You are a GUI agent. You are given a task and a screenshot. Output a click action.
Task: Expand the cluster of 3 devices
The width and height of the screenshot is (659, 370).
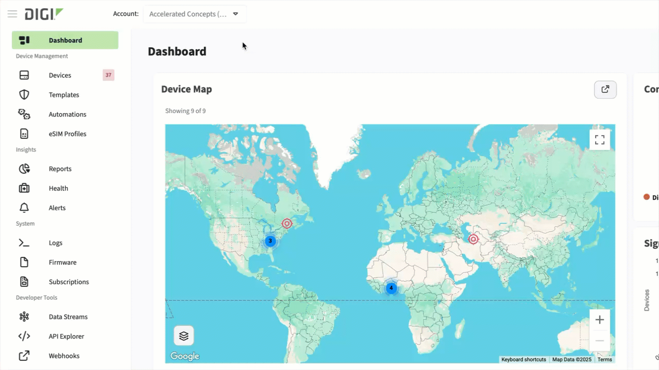pos(270,241)
